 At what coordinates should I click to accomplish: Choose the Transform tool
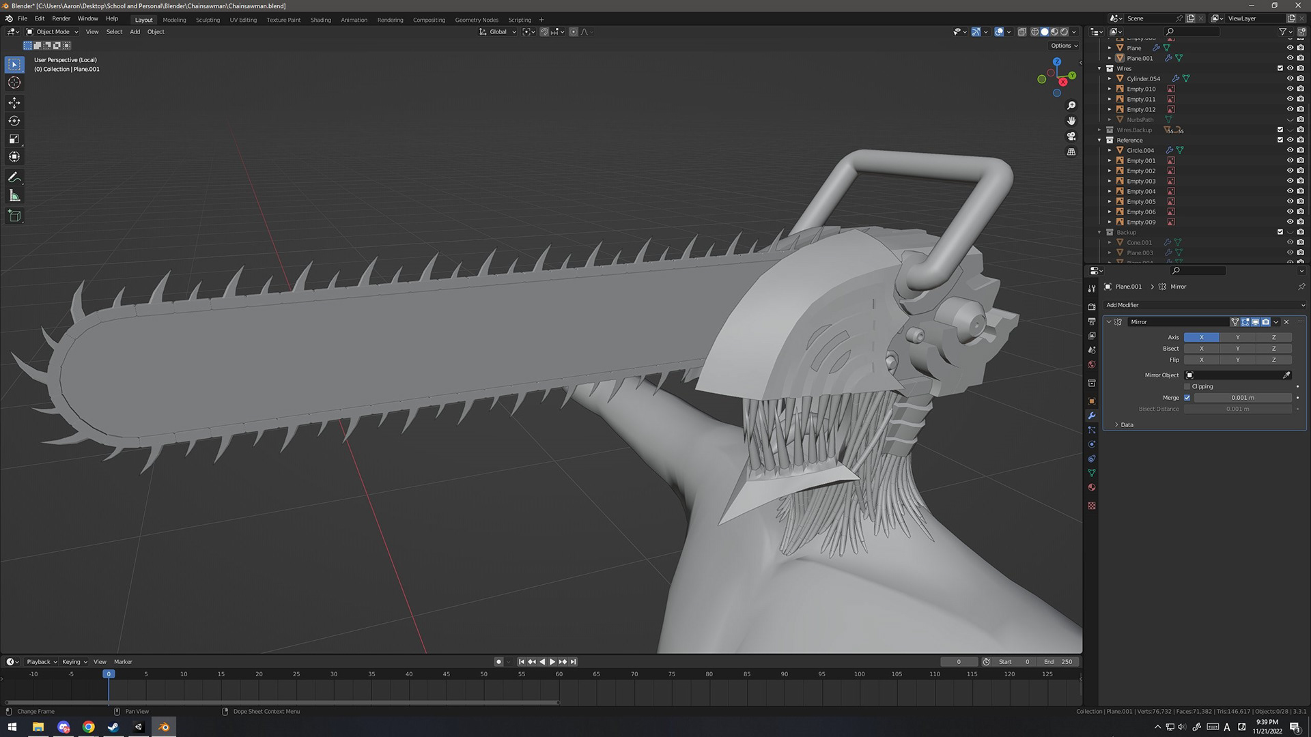point(14,157)
